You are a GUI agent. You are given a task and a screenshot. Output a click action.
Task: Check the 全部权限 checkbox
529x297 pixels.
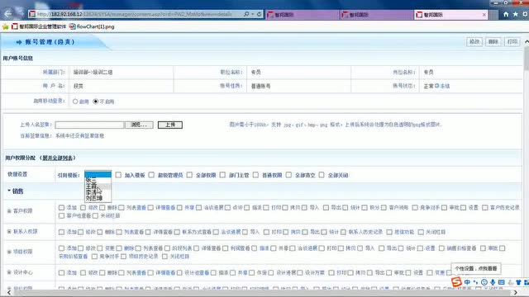189,175
